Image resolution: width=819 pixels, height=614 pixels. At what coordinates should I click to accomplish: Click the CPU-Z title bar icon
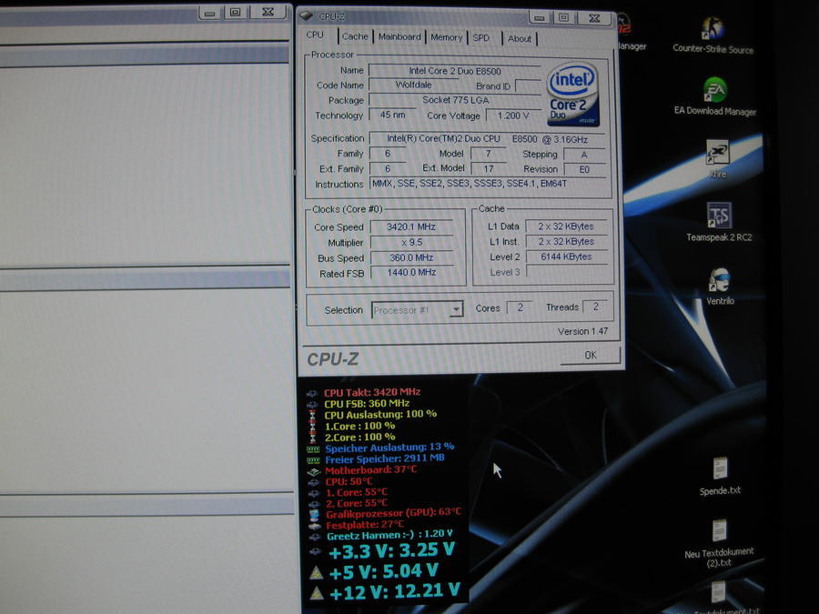pyautogui.click(x=307, y=16)
